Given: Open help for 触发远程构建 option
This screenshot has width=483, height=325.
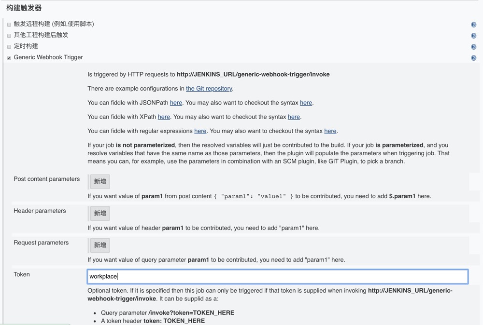Looking at the screenshot, I should tap(473, 25).
